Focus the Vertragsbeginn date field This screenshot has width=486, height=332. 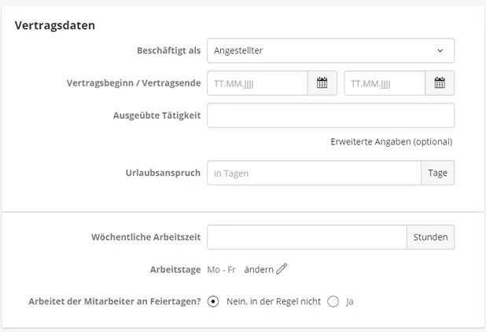click(256, 83)
